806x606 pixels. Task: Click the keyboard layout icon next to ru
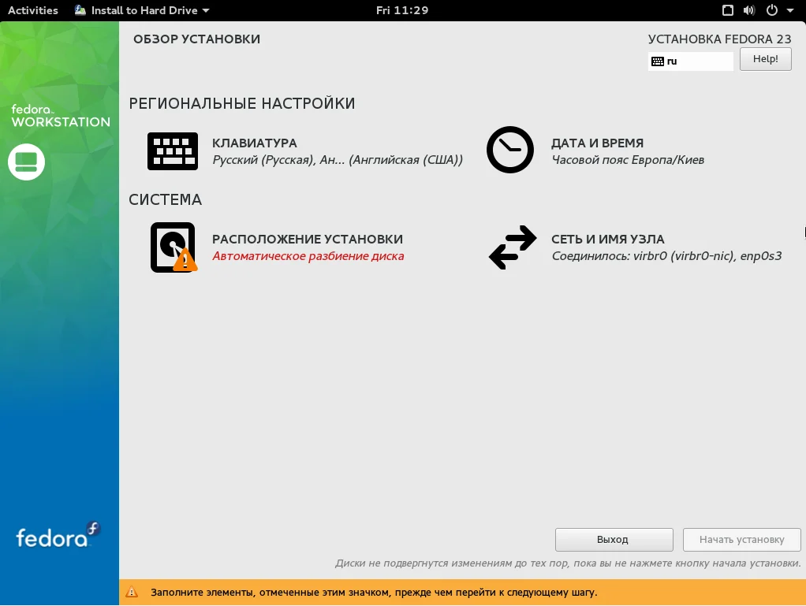coord(658,61)
